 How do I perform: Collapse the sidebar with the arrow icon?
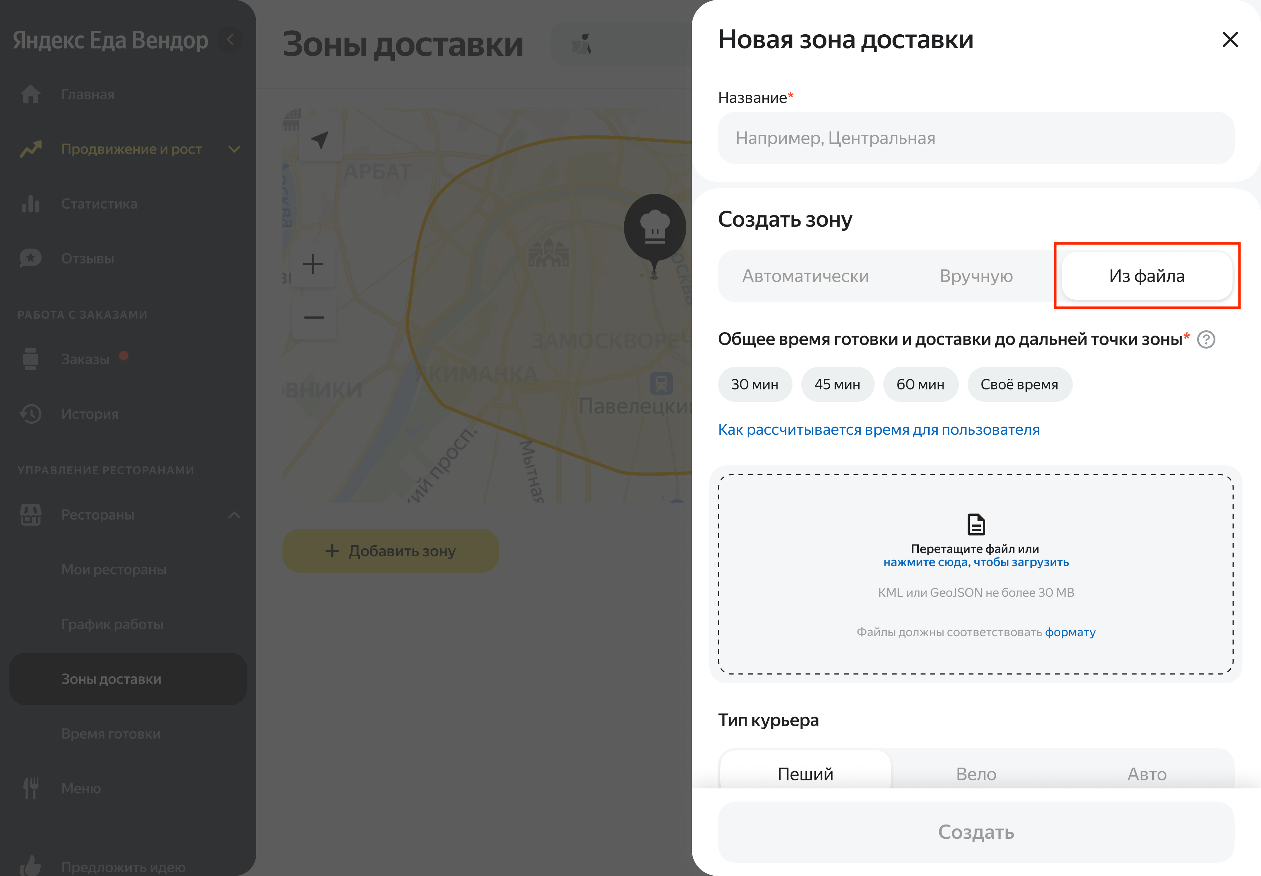231,39
